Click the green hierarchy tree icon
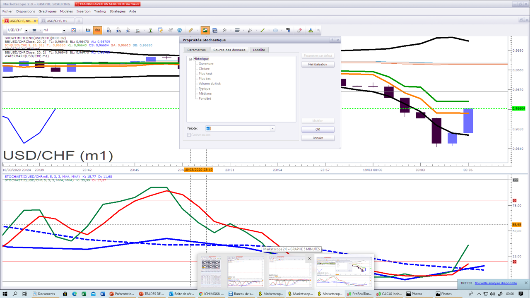This screenshot has width=530, height=298. pyautogui.click(x=311, y=30)
